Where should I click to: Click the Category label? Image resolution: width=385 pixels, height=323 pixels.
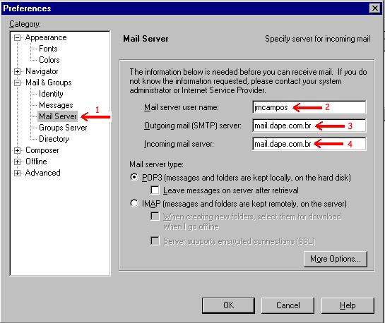click(x=25, y=24)
